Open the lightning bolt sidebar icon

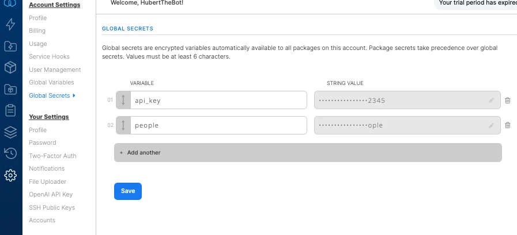pyautogui.click(x=10, y=24)
